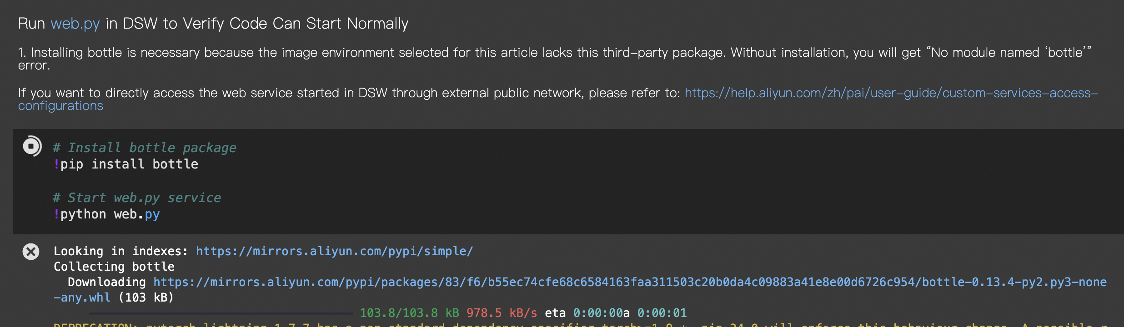Clear cell output with the X icon

[31, 252]
